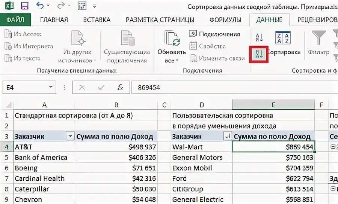Click Изменить связи button
Screen dimensions: 338x204
217,58
